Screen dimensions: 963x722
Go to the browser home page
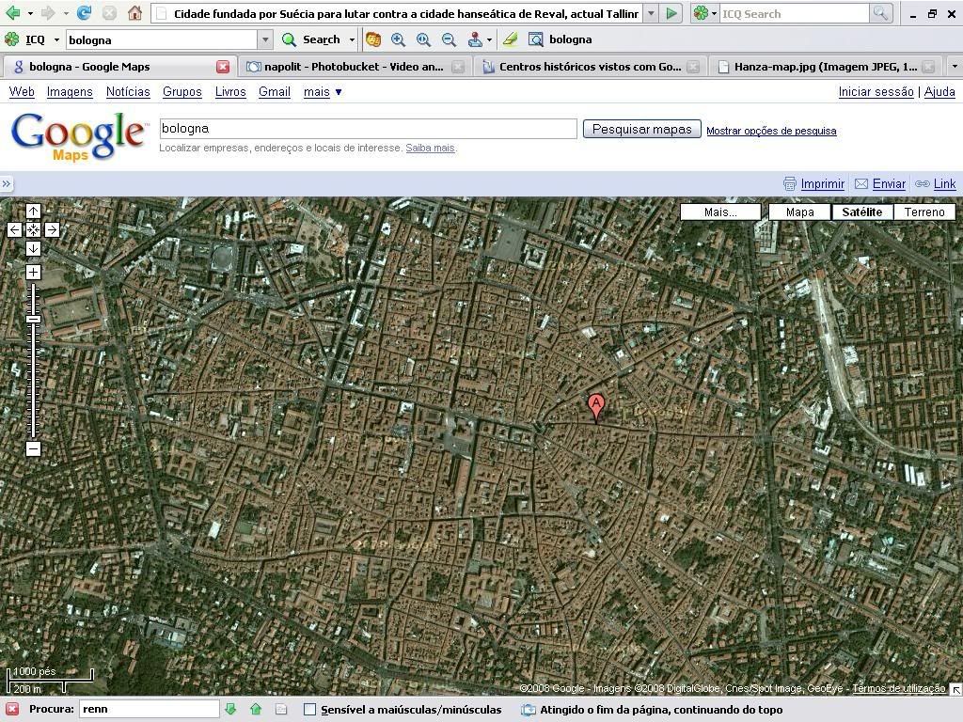tap(134, 13)
